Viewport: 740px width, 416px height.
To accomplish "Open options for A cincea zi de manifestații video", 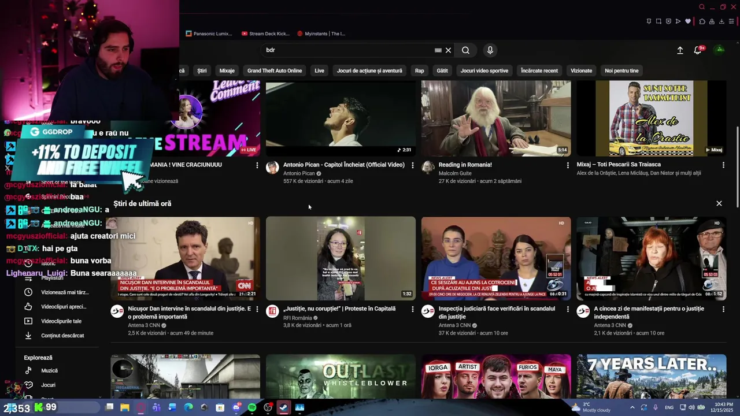I will tap(723, 309).
